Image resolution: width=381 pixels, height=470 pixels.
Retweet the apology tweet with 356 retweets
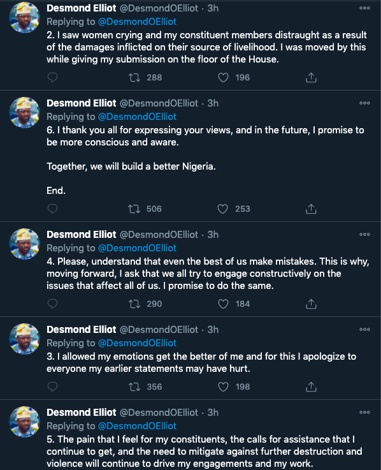point(134,387)
